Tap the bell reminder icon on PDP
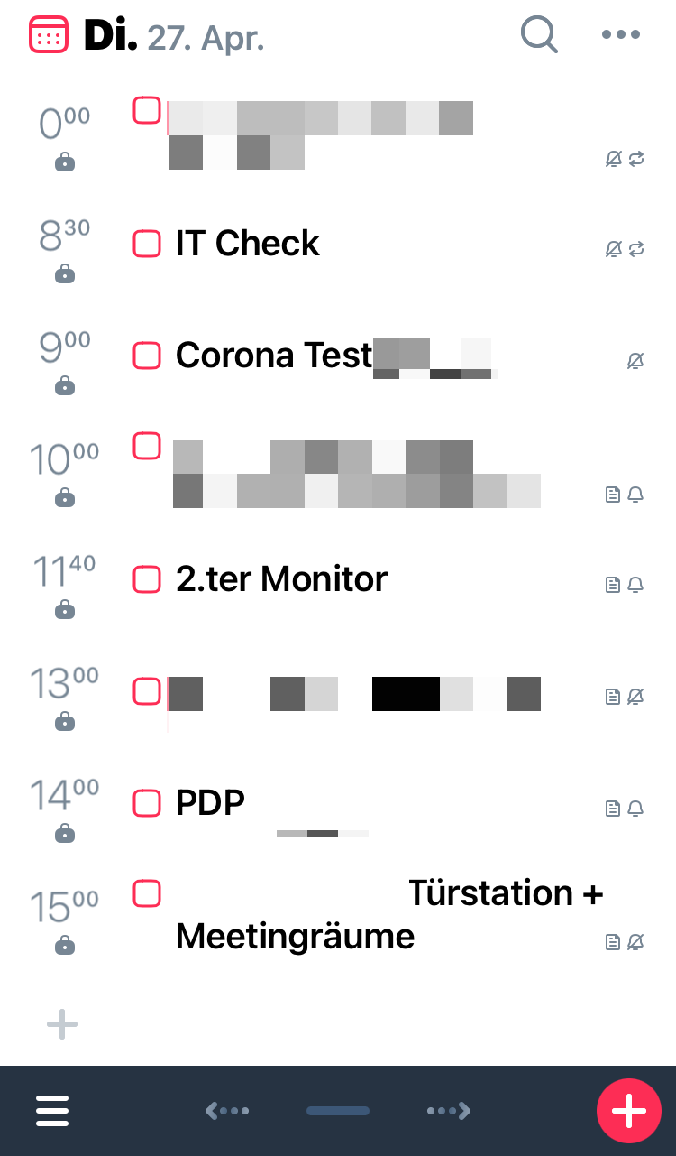The width and height of the screenshot is (676, 1156). 635,809
